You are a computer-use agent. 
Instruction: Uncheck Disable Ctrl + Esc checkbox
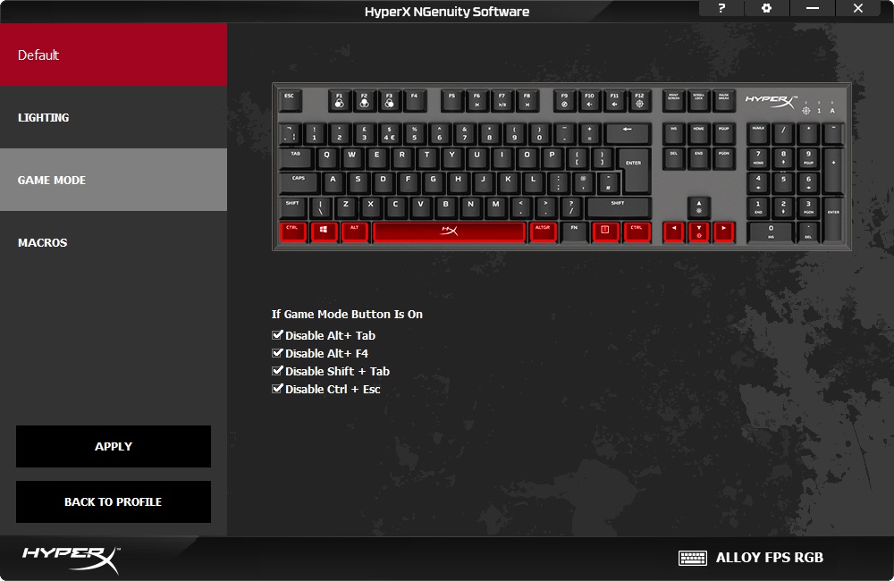(277, 389)
